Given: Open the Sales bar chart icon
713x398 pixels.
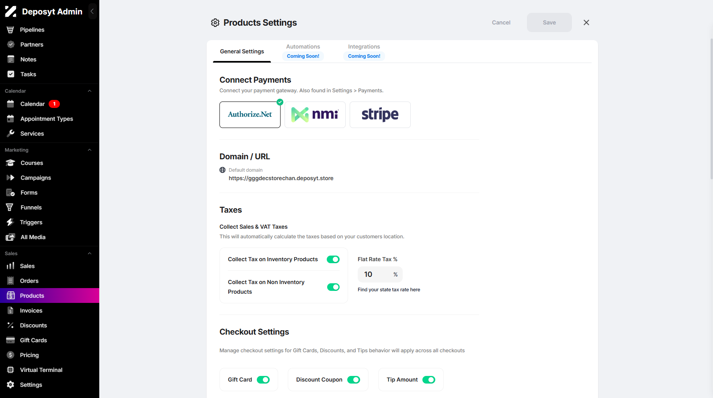Looking at the screenshot, I should pos(10,266).
